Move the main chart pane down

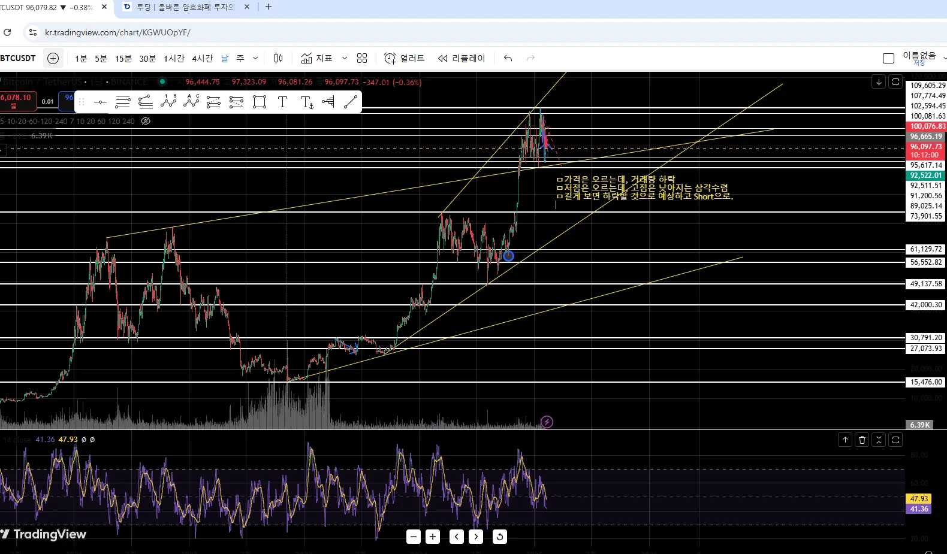[879, 81]
